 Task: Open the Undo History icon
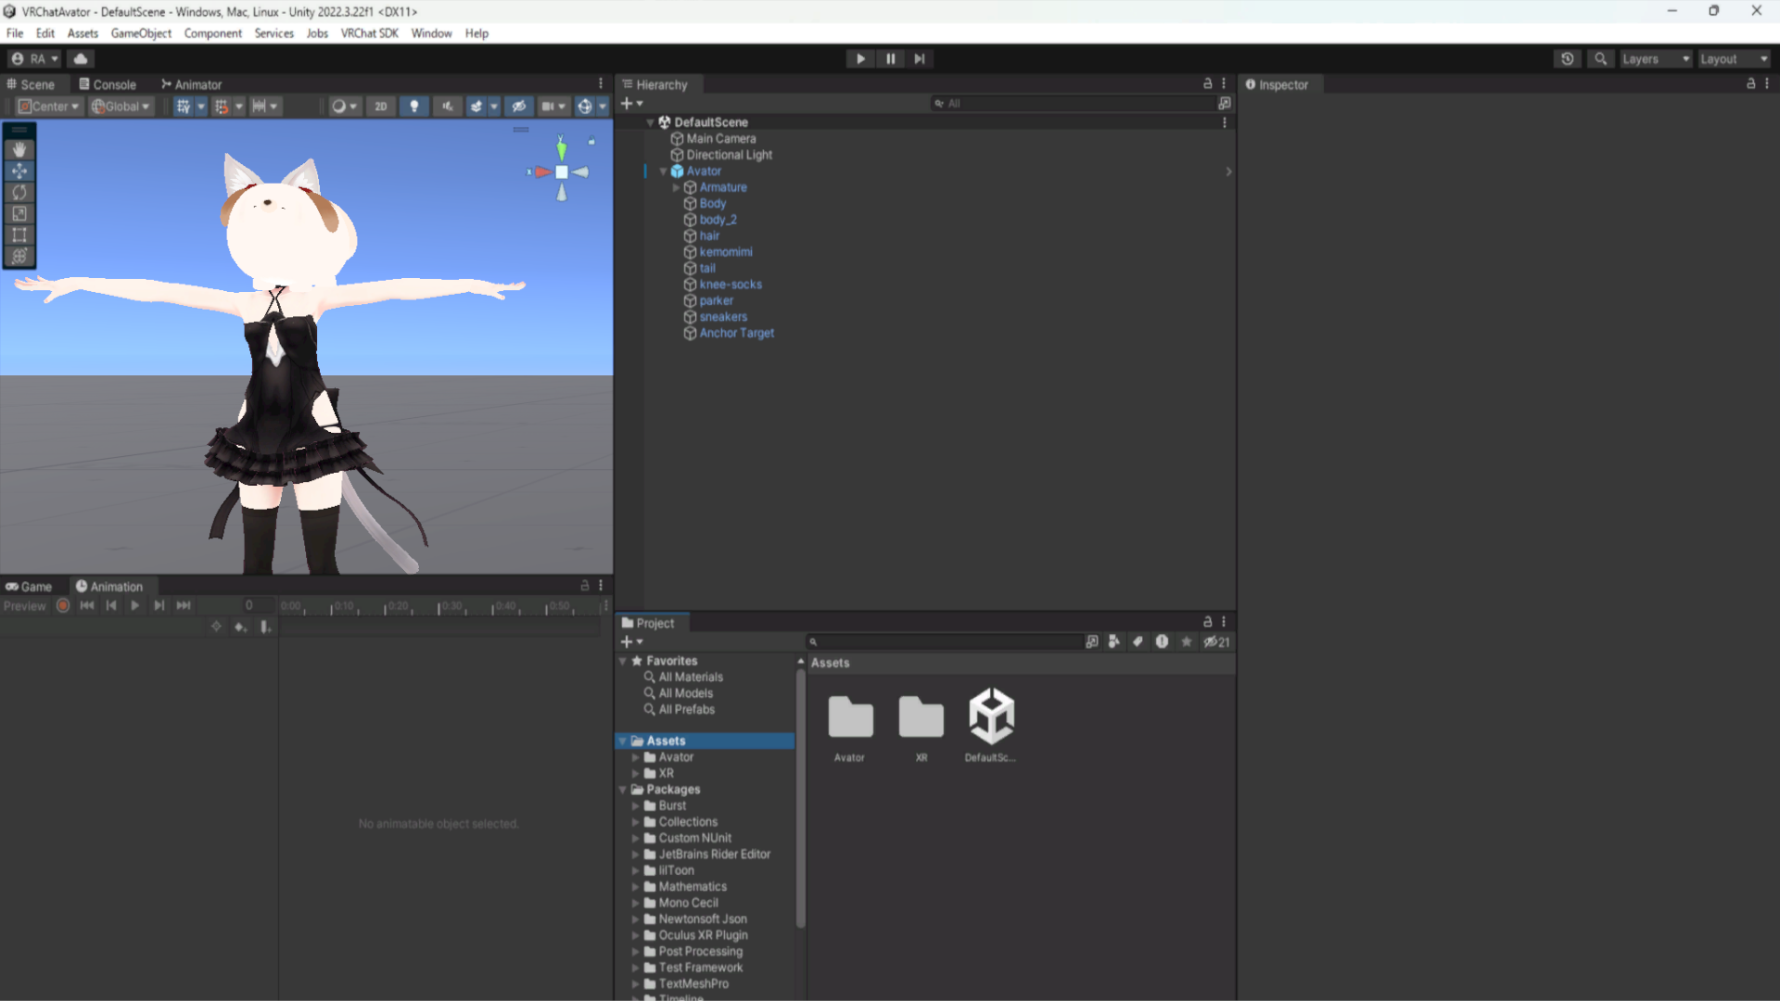click(1567, 58)
